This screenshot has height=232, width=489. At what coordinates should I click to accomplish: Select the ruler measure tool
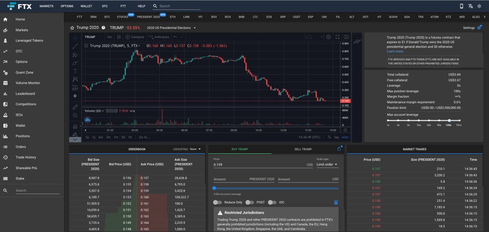click(x=75, y=107)
